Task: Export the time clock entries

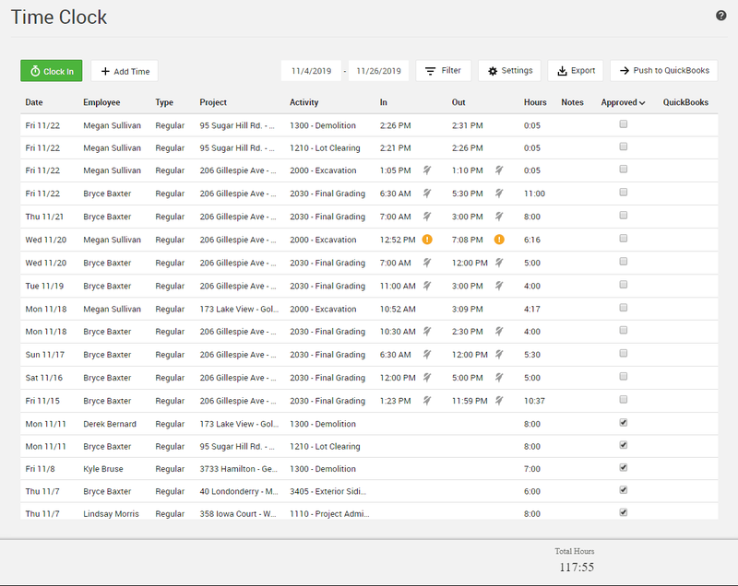Action: (576, 71)
